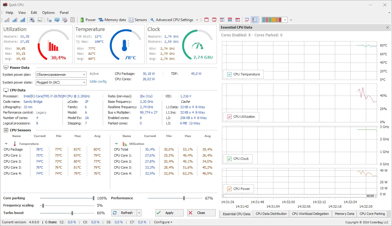Close the Essential CPU Data panel
Screen dimensions: 392x226
pos(387,27)
